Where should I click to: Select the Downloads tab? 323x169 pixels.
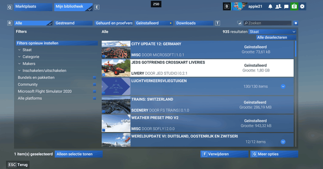194,23
